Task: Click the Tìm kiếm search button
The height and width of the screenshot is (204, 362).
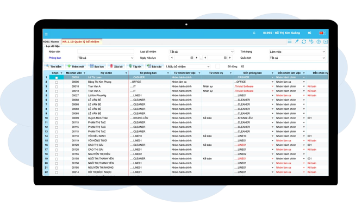Action: pos(54,66)
